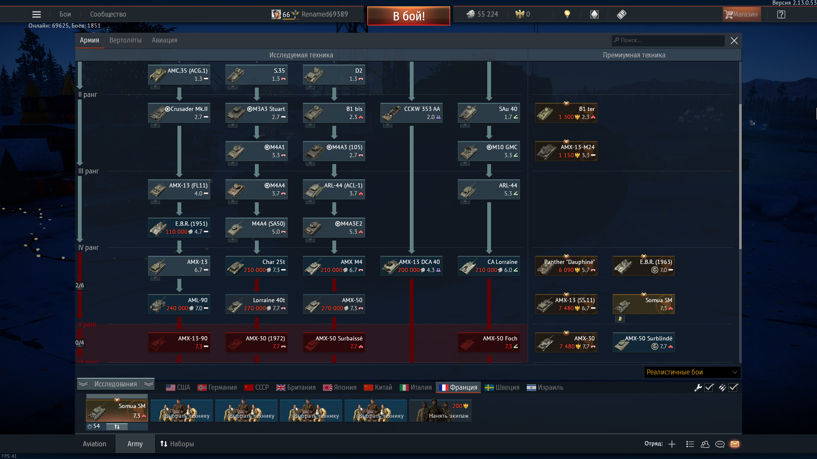This screenshot has height=459, width=817.
Task: Select the Panther Dauphiné premium tank
Action: pos(566,266)
